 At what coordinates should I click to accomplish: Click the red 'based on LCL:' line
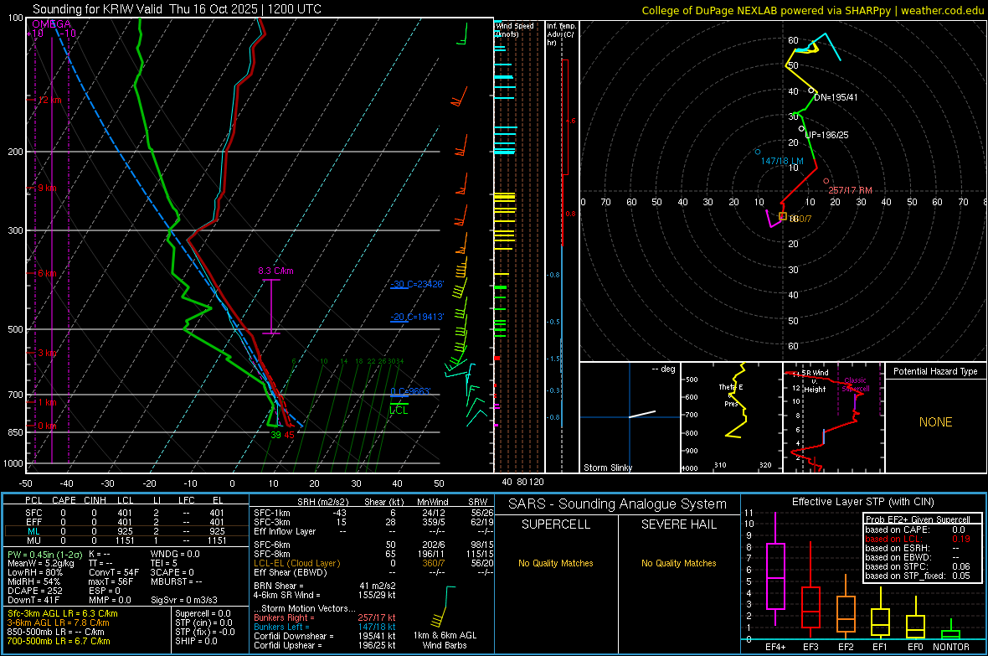[918, 539]
